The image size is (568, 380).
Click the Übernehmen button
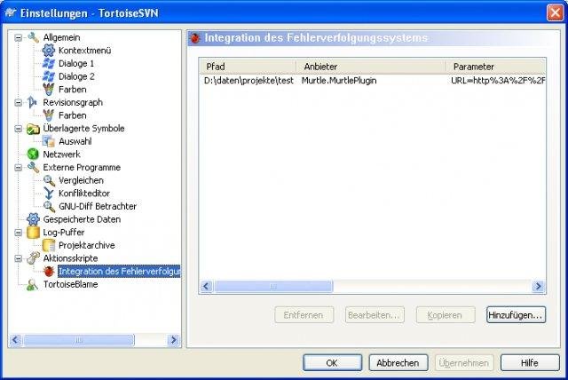463,362
